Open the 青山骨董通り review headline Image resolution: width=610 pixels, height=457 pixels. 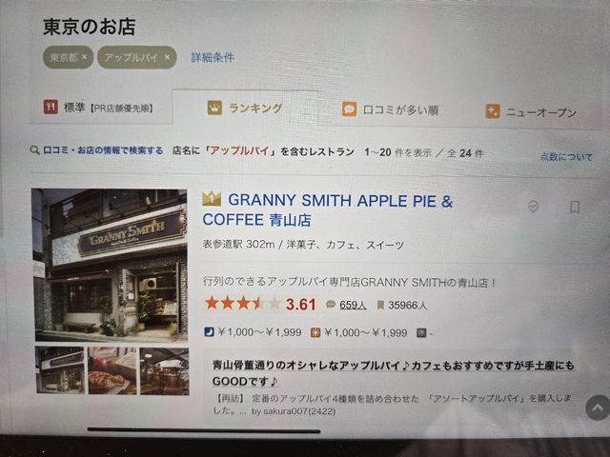click(x=393, y=373)
